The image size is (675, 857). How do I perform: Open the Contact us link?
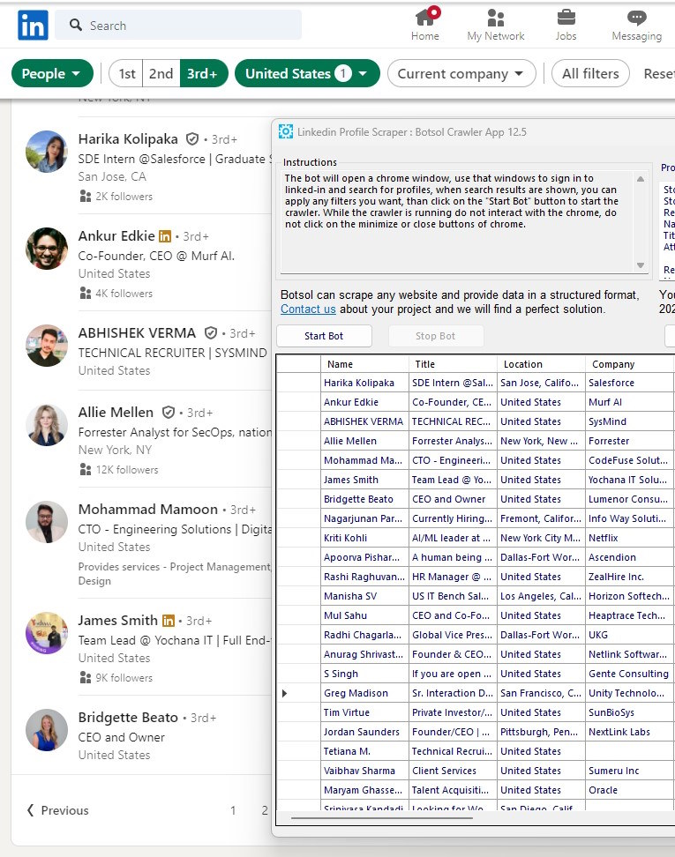[x=308, y=309]
